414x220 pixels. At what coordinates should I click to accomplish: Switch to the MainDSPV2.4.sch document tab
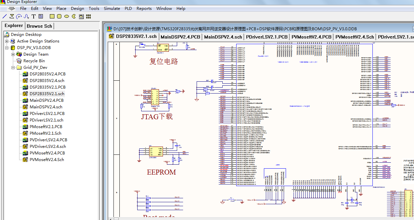click(x=223, y=37)
